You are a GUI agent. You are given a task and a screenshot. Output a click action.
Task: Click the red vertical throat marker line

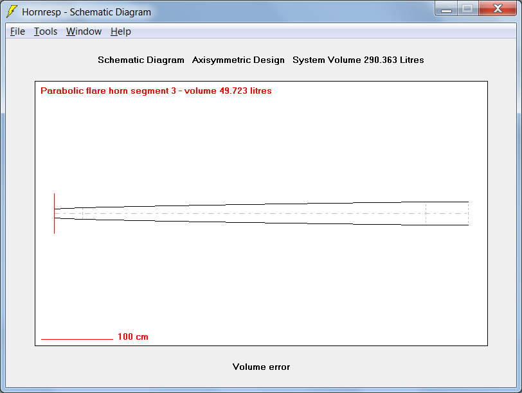pos(54,213)
